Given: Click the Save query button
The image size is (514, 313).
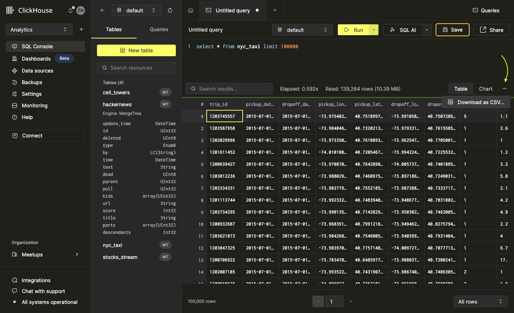Looking at the screenshot, I should click(452, 30).
